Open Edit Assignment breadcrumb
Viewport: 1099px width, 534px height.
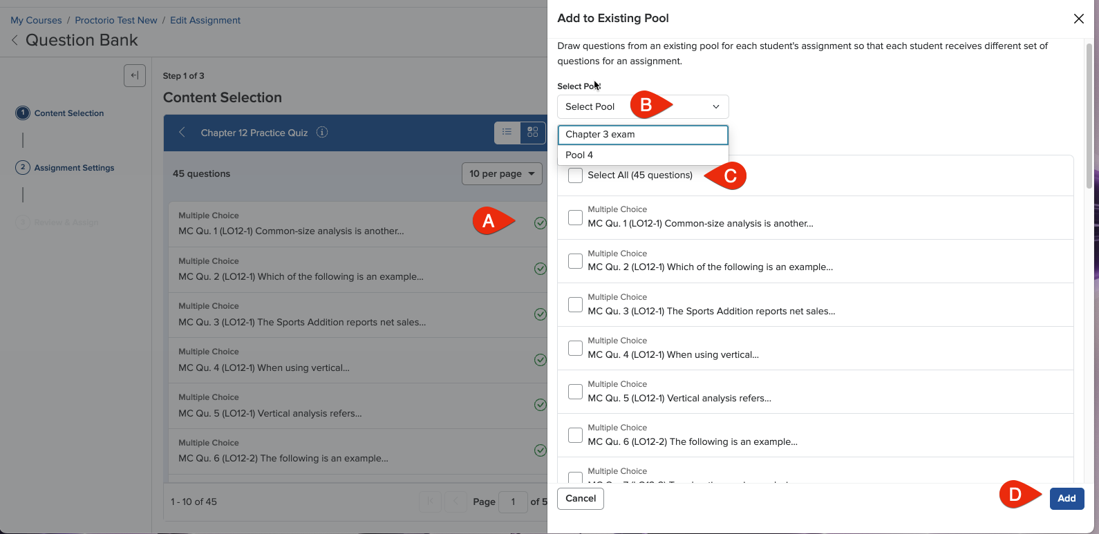pos(205,20)
